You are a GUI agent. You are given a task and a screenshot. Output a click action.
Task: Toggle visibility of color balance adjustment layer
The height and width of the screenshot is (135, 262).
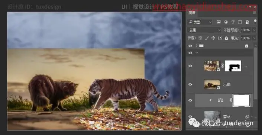[x=190, y=100]
